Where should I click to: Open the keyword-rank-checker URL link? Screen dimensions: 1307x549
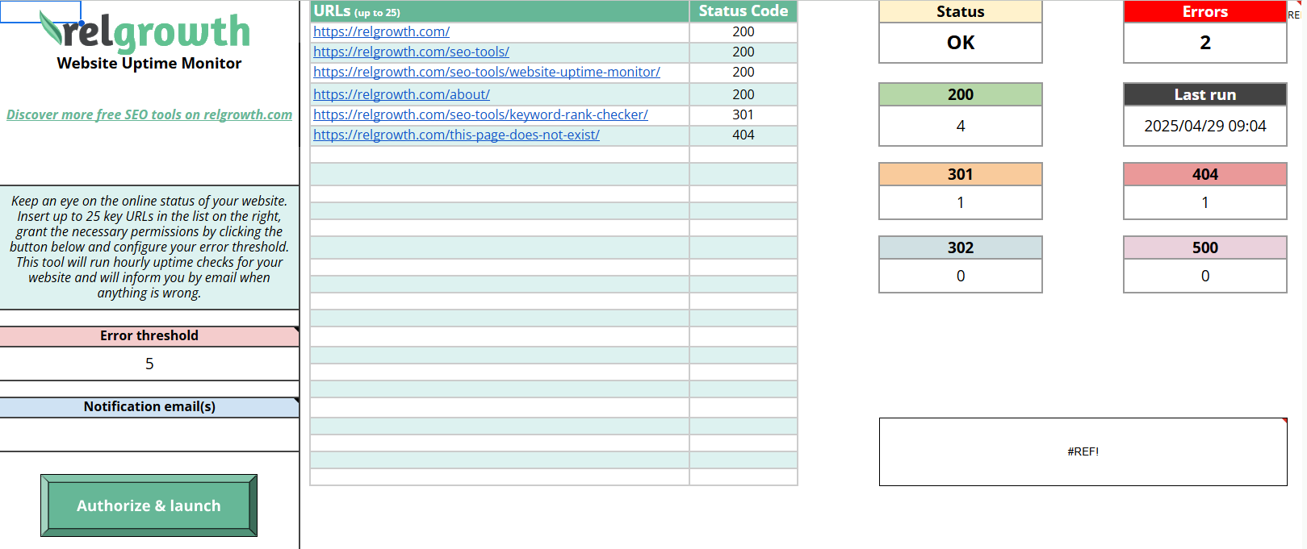point(480,114)
